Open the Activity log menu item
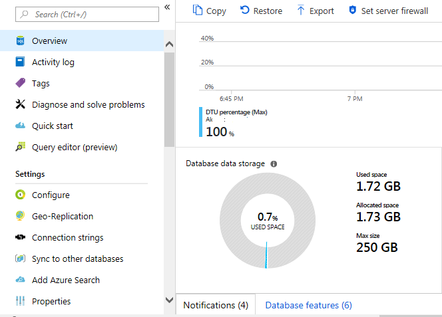 [x=82, y=62]
